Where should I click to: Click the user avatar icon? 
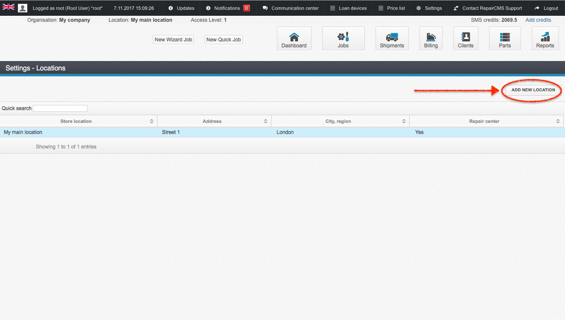[23, 8]
